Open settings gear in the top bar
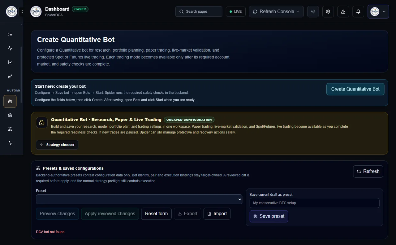The width and height of the screenshot is (396, 245). coord(328,11)
